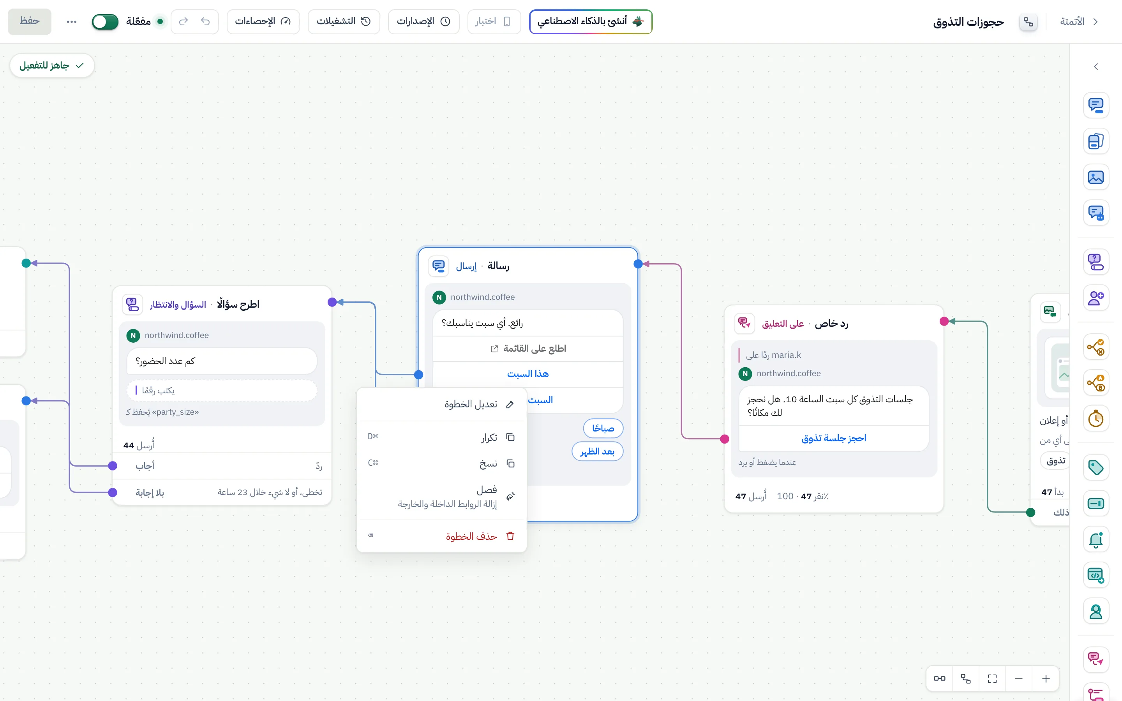The height and width of the screenshot is (701, 1122).
Task: Click the صباحًا quick reply chip
Action: click(x=603, y=428)
